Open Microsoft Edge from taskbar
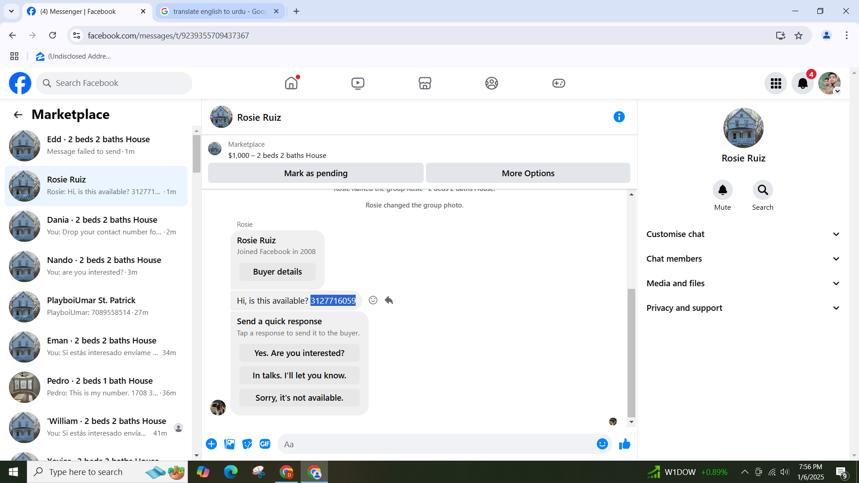859x483 pixels. click(x=231, y=472)
